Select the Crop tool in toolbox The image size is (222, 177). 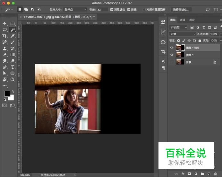pos(5,36)
